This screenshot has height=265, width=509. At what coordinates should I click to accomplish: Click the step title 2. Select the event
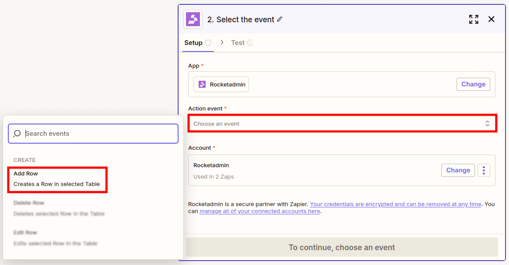click(x=241, y=20)
